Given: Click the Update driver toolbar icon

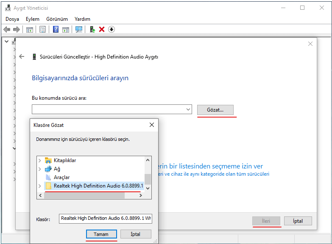Looking at the screenshot, I should 92,29.
